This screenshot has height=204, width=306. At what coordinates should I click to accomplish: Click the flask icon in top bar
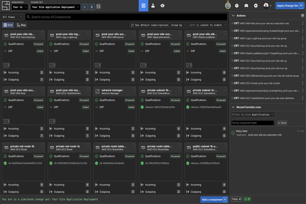click(x=153, y=6)
